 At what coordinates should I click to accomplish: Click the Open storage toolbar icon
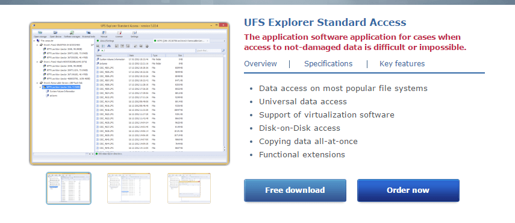[x=40, y=33]
